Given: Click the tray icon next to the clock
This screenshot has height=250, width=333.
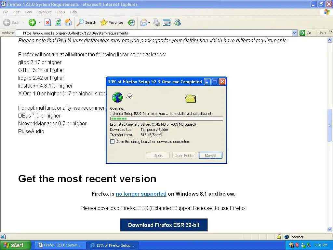Looking at the screenshot, I should pos(309,245).
